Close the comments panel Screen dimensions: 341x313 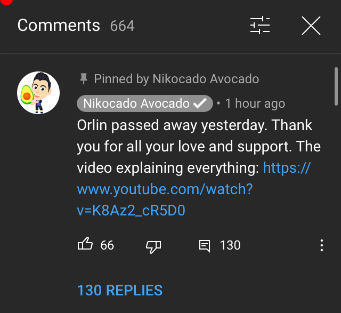point(311,26)
